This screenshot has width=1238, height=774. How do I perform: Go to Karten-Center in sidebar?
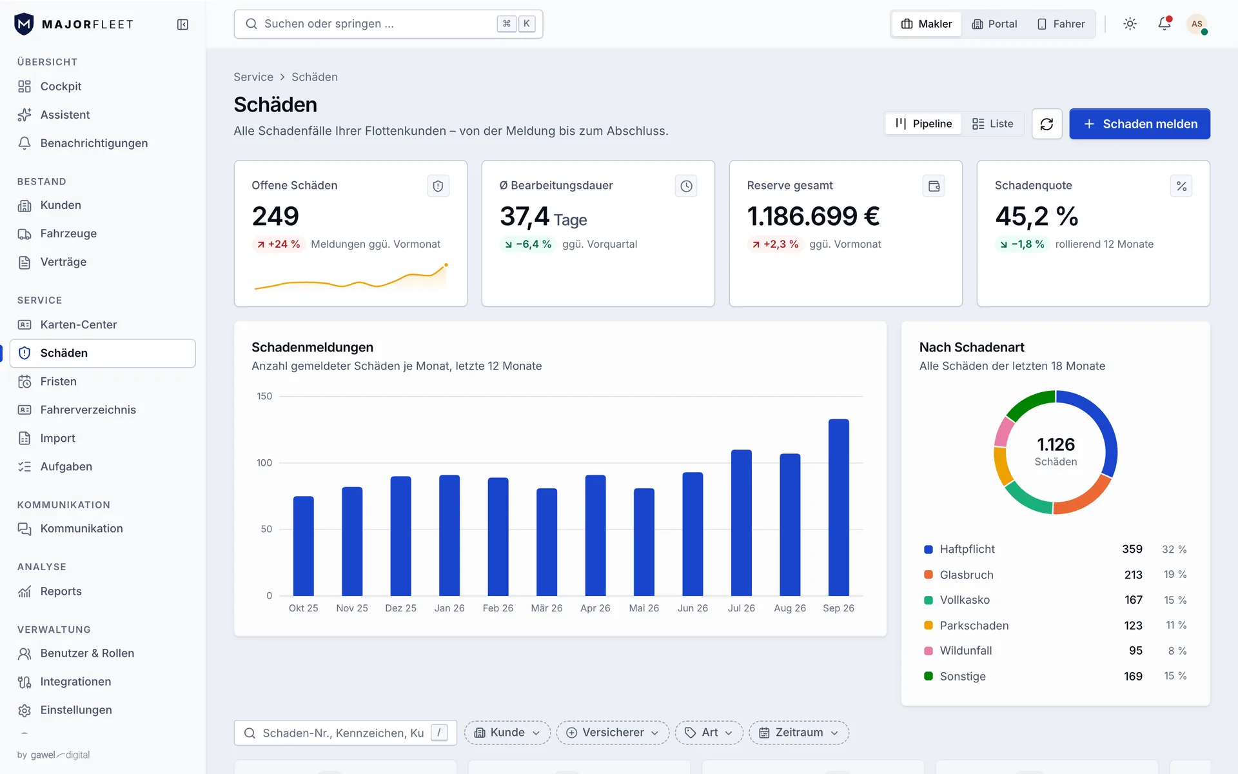(103, 324)
